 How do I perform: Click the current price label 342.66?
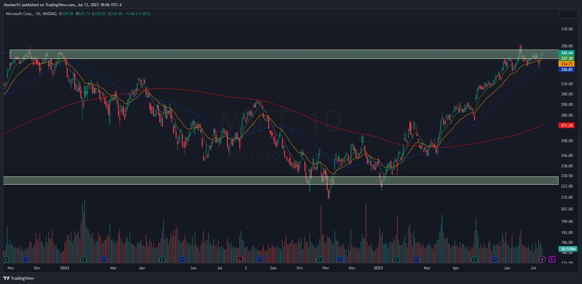(x=567, y=52)
